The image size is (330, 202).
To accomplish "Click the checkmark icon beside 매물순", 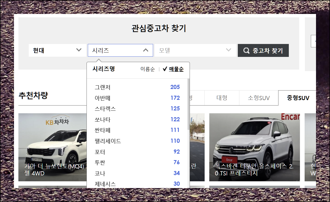I will pyautogui.click(x=165, y=69).
